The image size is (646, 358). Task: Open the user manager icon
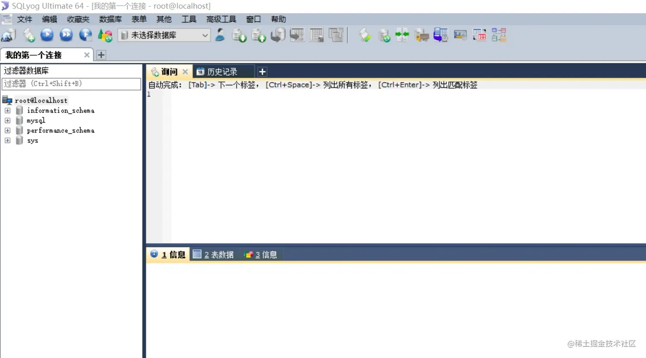click(220, 35)
